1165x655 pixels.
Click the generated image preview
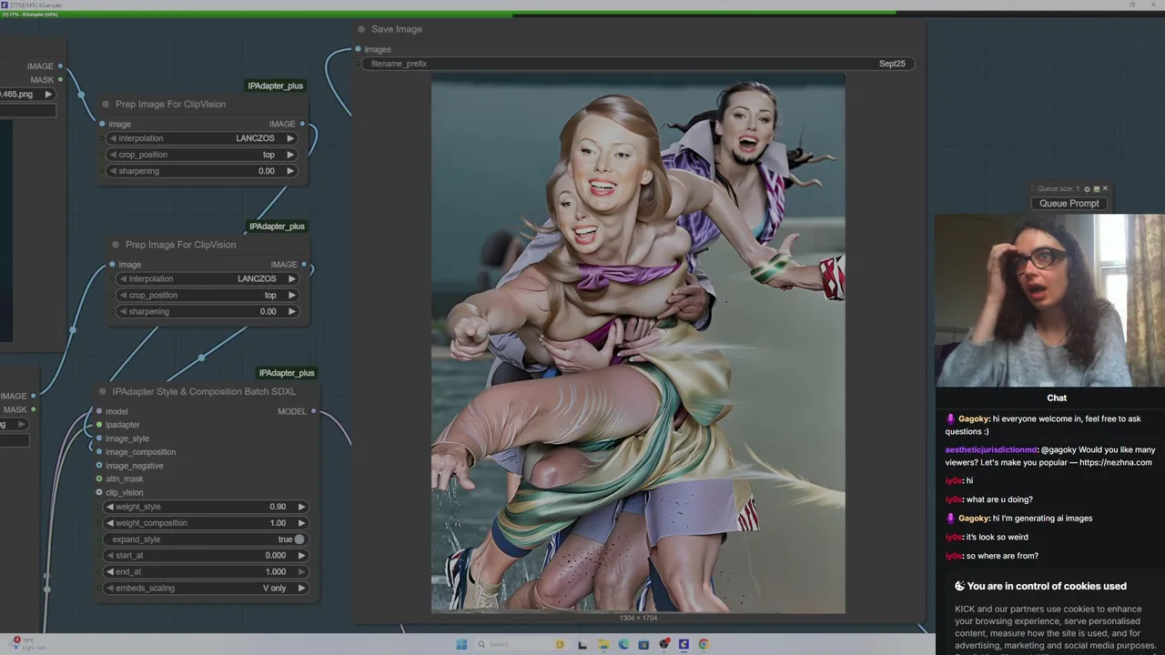pos(637,344)
